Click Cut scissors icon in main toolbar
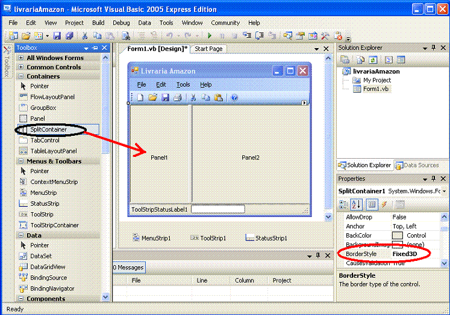Screen dimensions: 450x315 (x=85, y=36)
